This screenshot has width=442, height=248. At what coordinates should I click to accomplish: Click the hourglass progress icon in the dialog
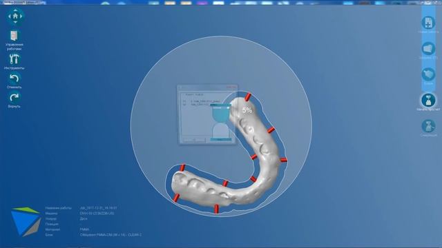[x=221, y=122]
